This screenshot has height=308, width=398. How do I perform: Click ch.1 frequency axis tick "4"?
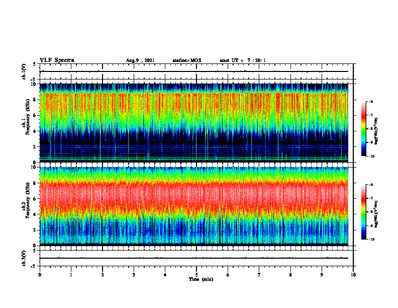[35, 131]
